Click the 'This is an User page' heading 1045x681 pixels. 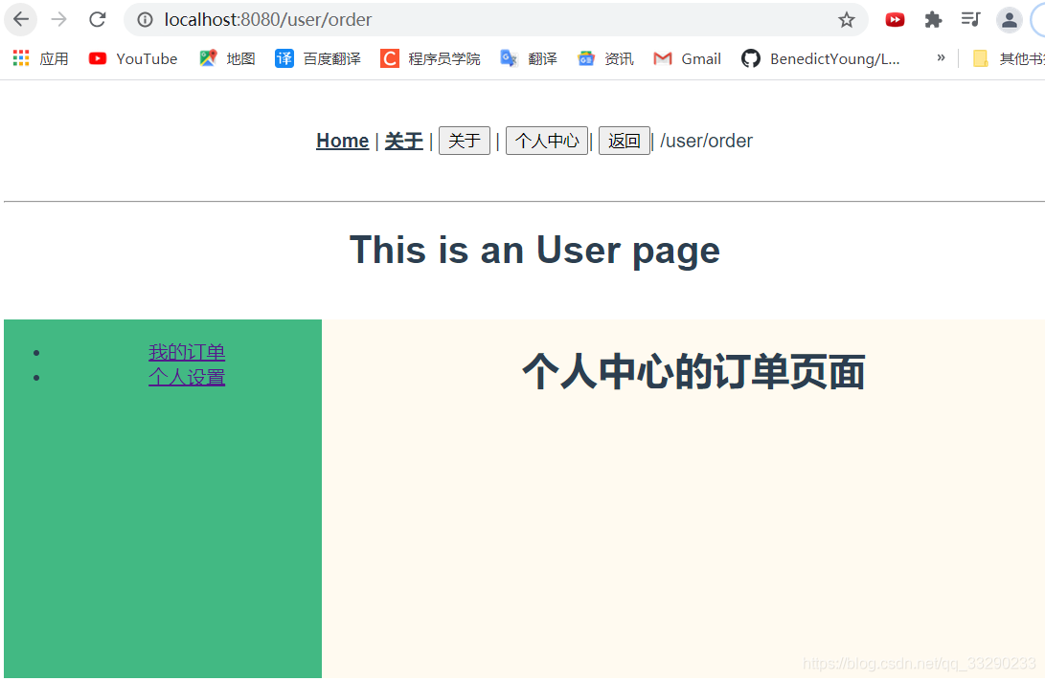534,250
